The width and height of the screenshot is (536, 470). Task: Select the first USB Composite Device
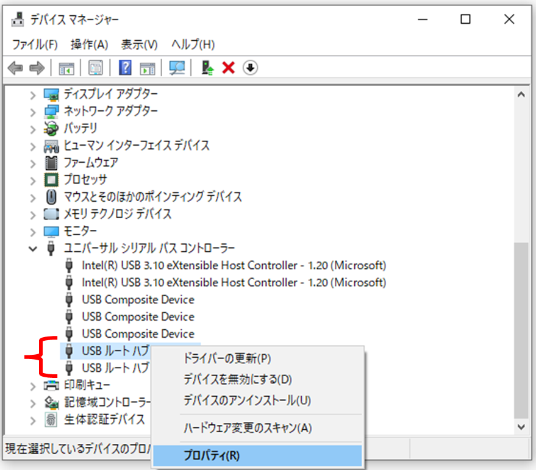pos(138,300)
